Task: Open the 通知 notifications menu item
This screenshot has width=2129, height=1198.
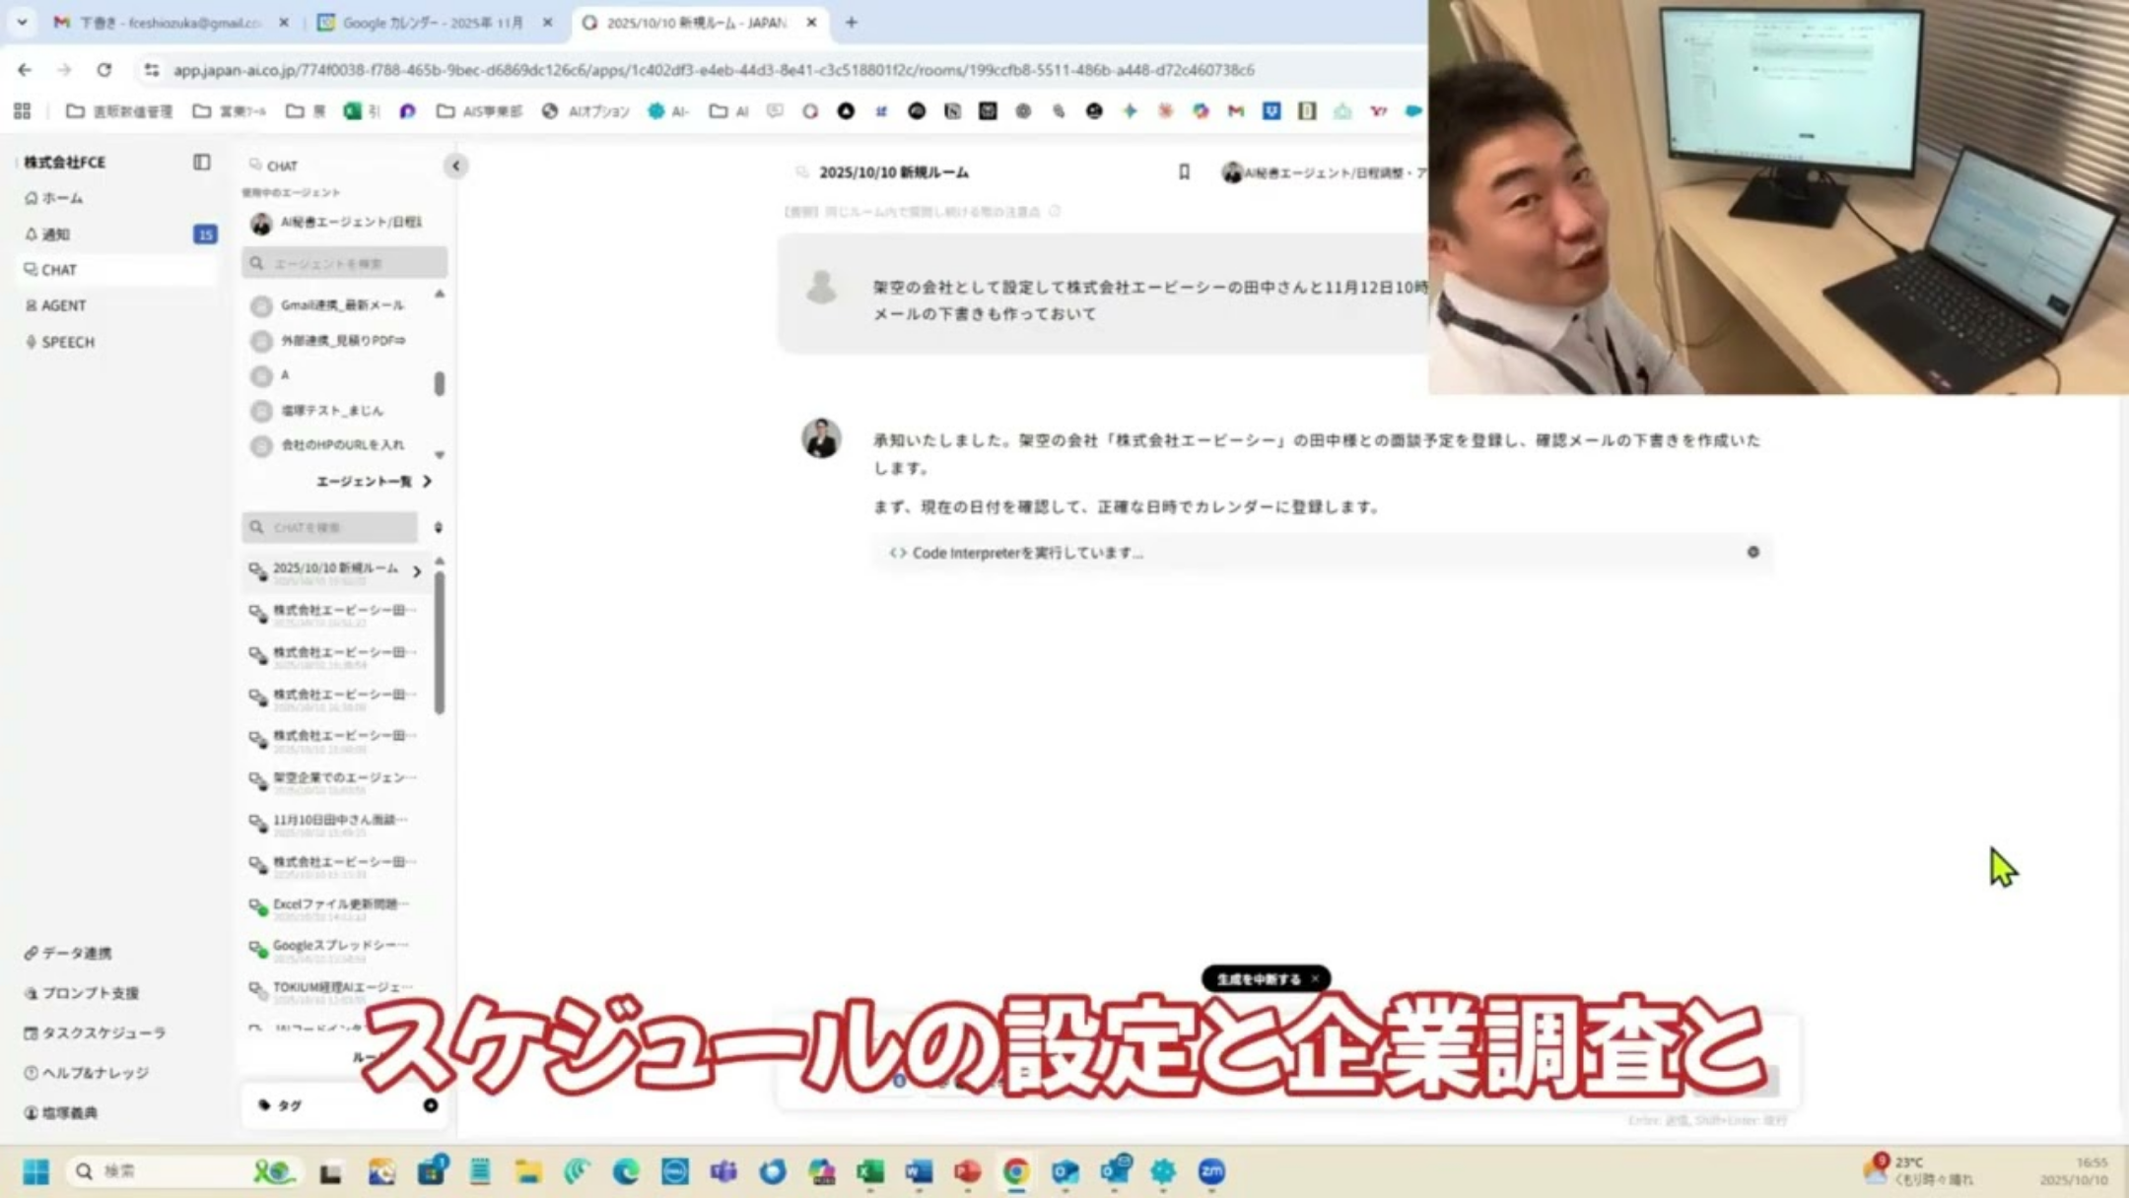Action: [x=55, y=233]
